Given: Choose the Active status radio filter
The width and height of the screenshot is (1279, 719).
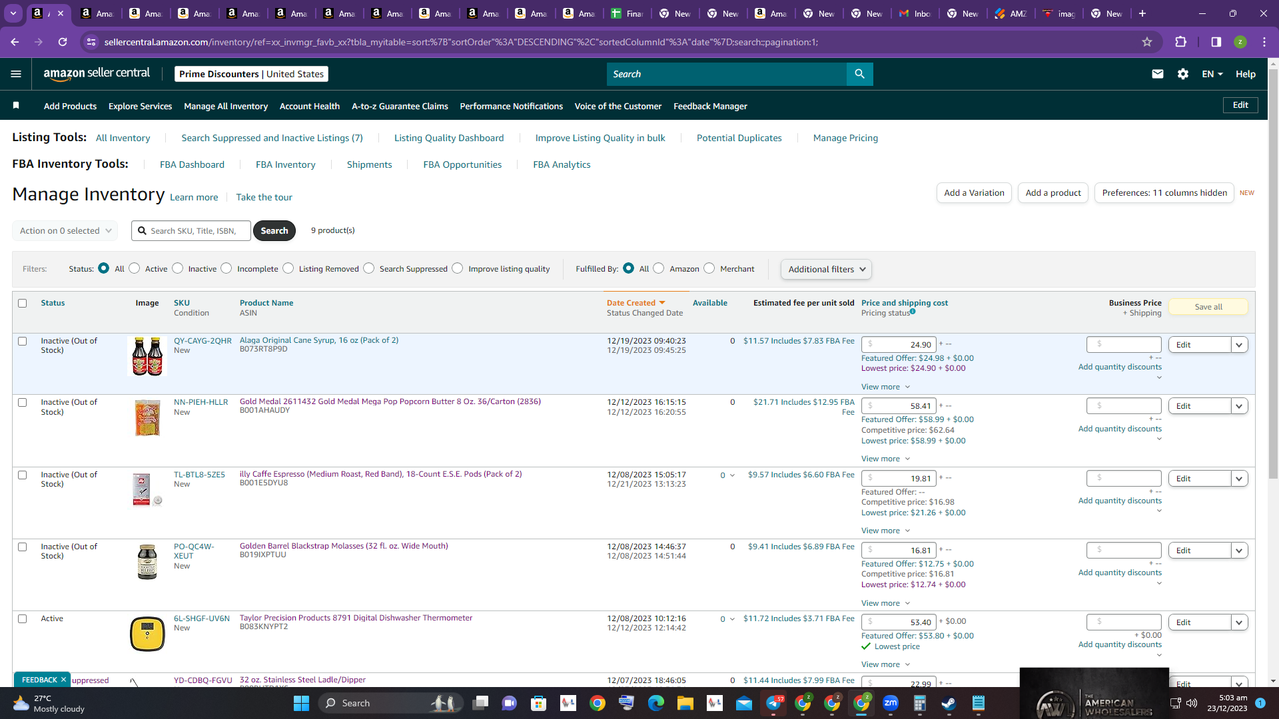Looking at the screenshot, I should pos(135,268).
